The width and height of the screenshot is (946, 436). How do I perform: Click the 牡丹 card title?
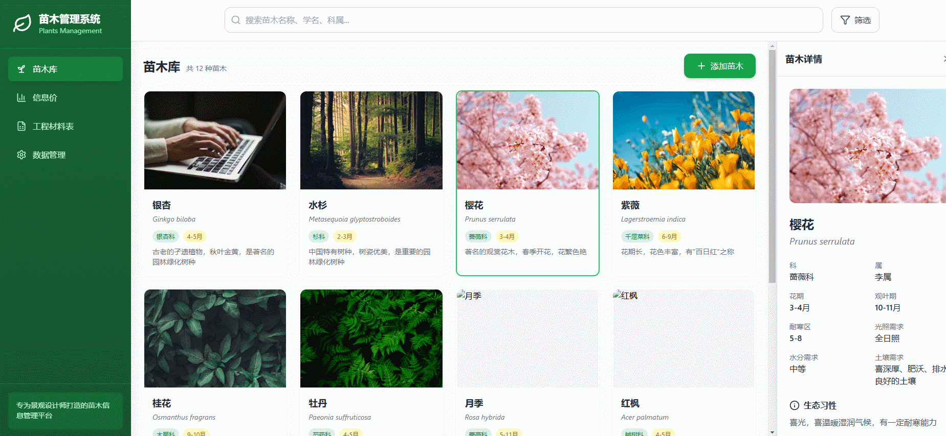click(318, 403)
